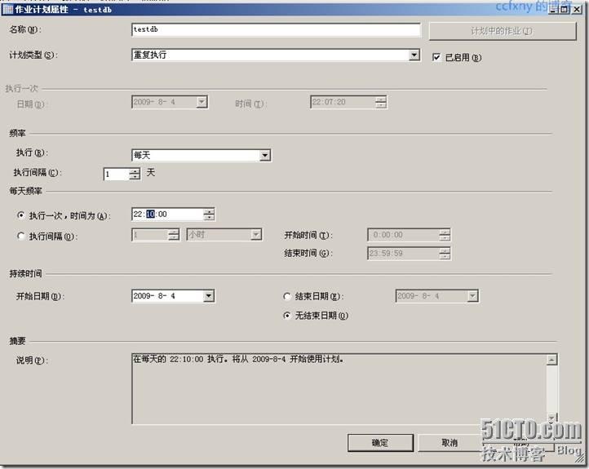Close the 作业计划属性 dialog
Screen dimensions: 589x469
point(577,10)
